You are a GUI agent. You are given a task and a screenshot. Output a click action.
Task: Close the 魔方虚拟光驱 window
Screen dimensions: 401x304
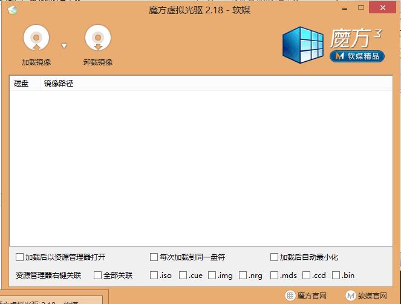tap(383, 8)
